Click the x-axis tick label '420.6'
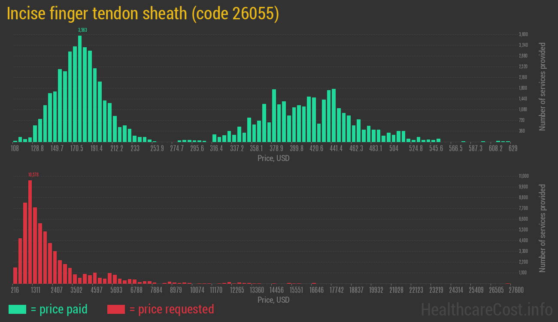 point(316,149)
